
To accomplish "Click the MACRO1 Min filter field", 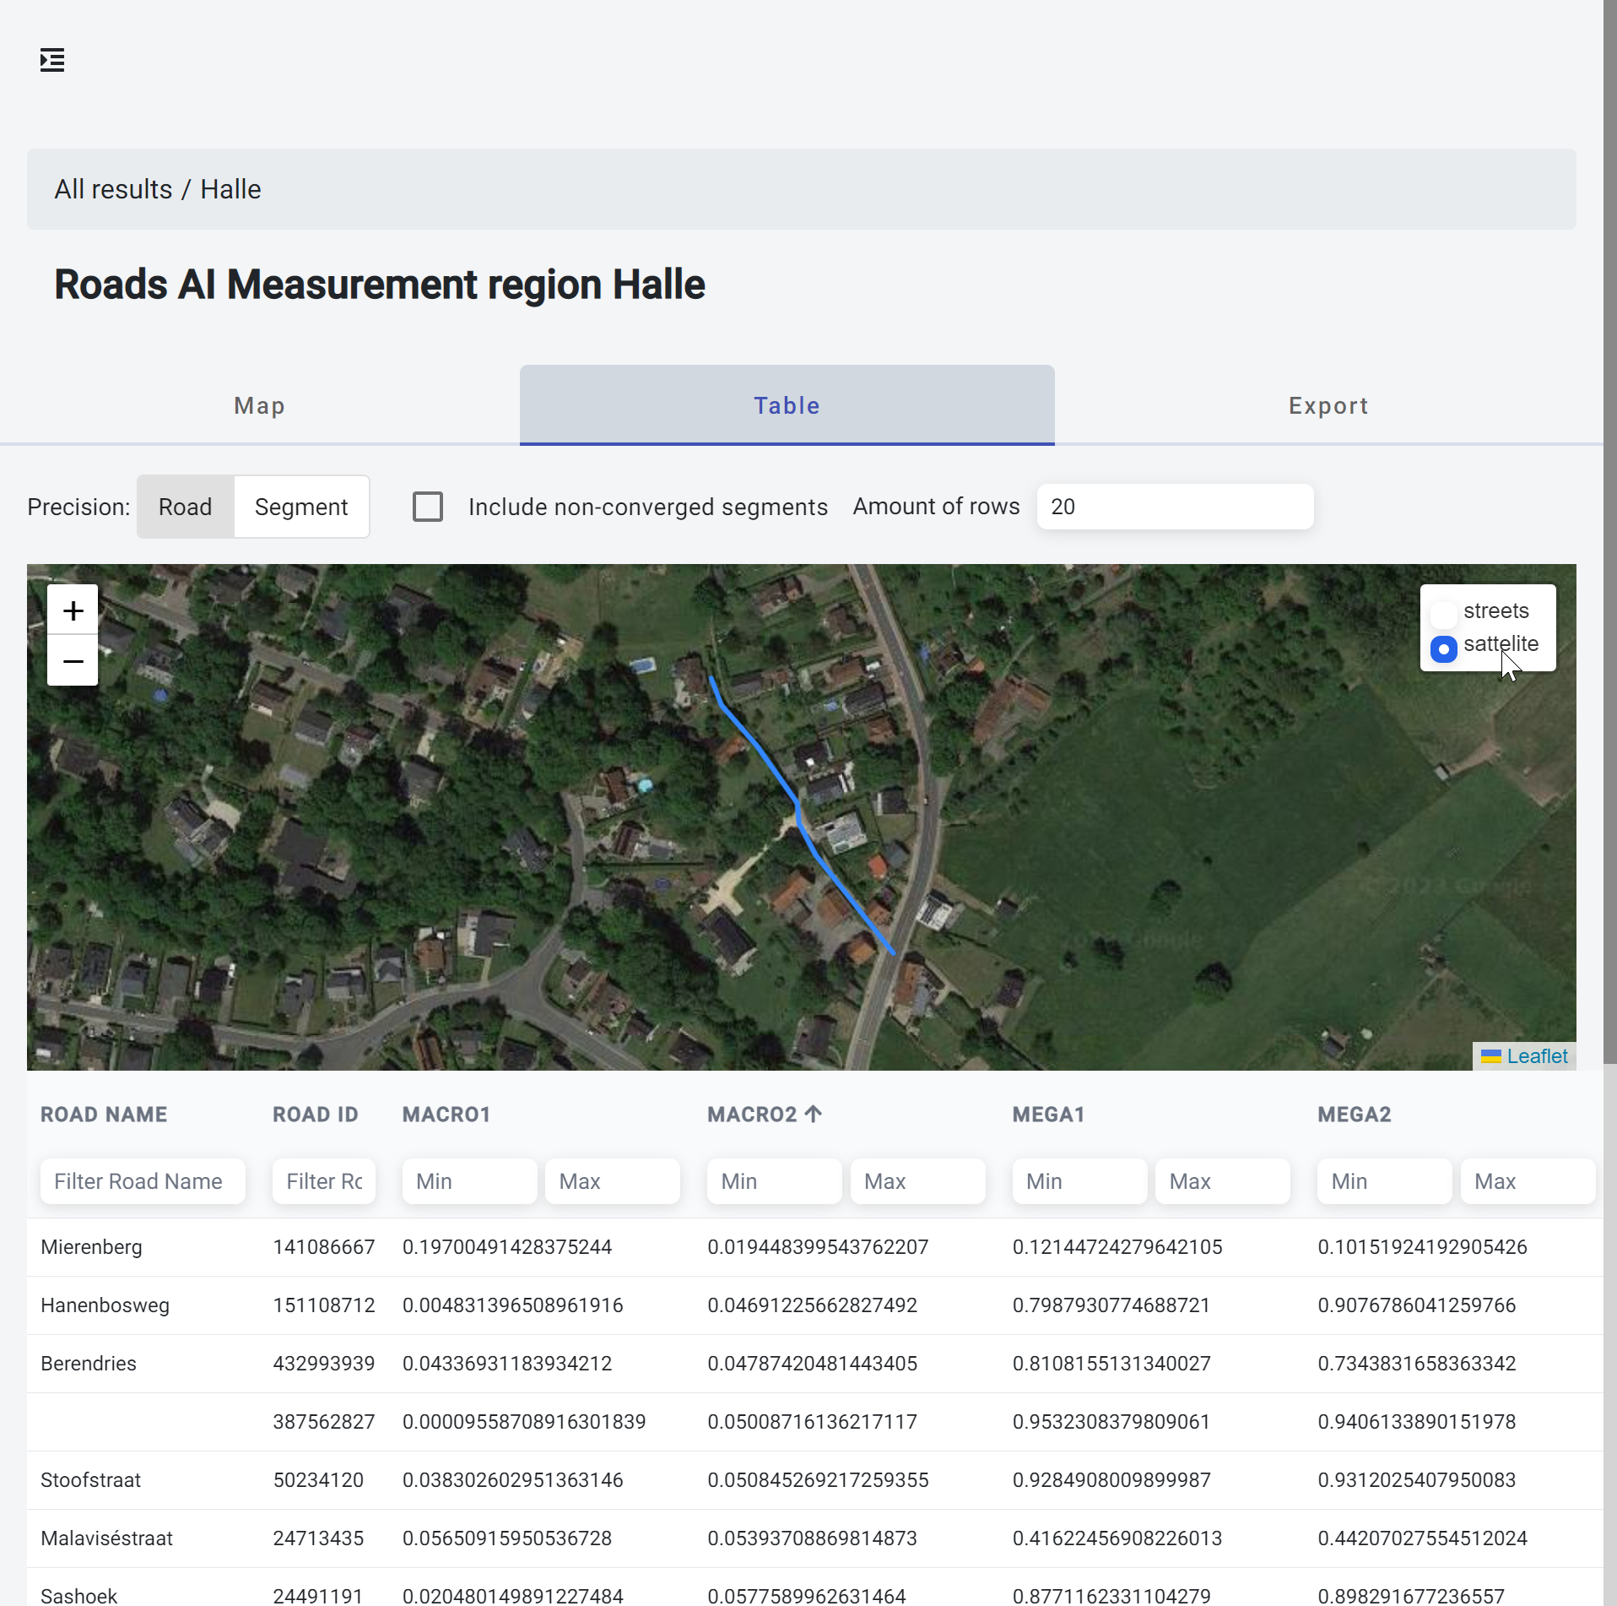I will click(x=469, y=1181).
